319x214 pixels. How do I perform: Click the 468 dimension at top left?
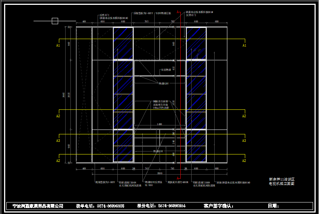click(x=84, y=22)
